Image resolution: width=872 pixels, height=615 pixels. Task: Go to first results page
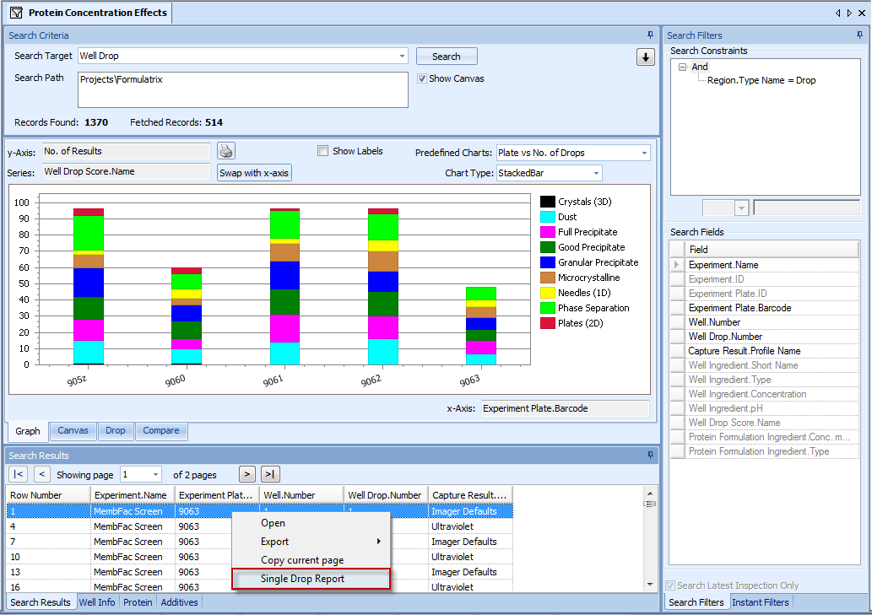[19, 475]
